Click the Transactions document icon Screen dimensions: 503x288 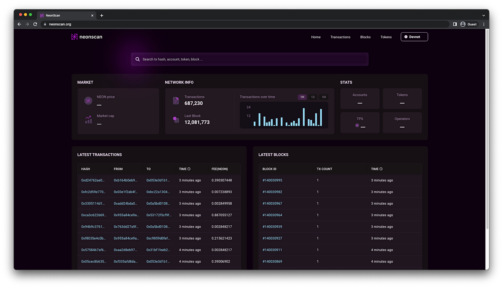pyautogui.click(x=176, y=101)
